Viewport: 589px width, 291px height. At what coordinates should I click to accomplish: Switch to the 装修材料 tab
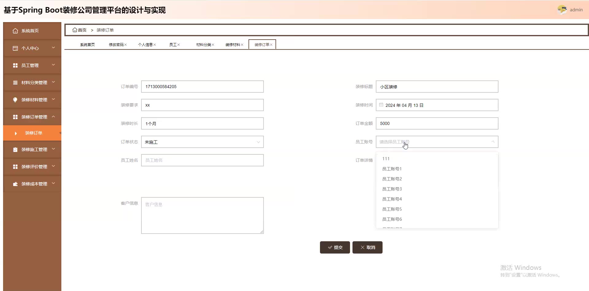click(233, 45)
